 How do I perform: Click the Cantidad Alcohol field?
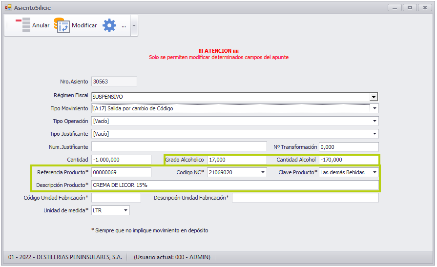pos(349,160)
